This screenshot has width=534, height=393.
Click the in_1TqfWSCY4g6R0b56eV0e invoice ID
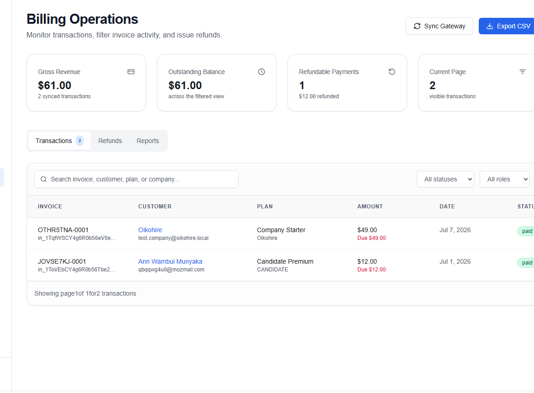(77, 238)
